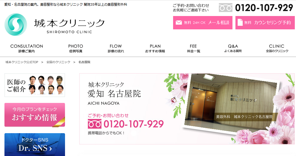
Task: Click the 無料 カウンセリング予約 button
Action: click(x=265, y=23)
